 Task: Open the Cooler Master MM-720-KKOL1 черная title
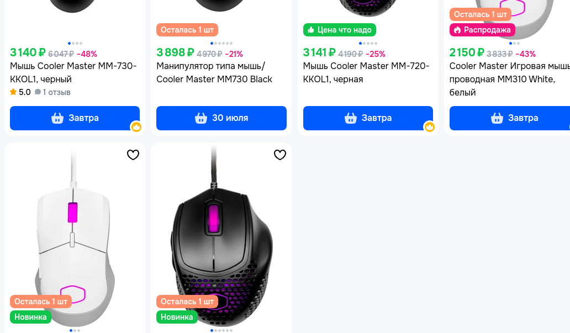click(366, 72)
